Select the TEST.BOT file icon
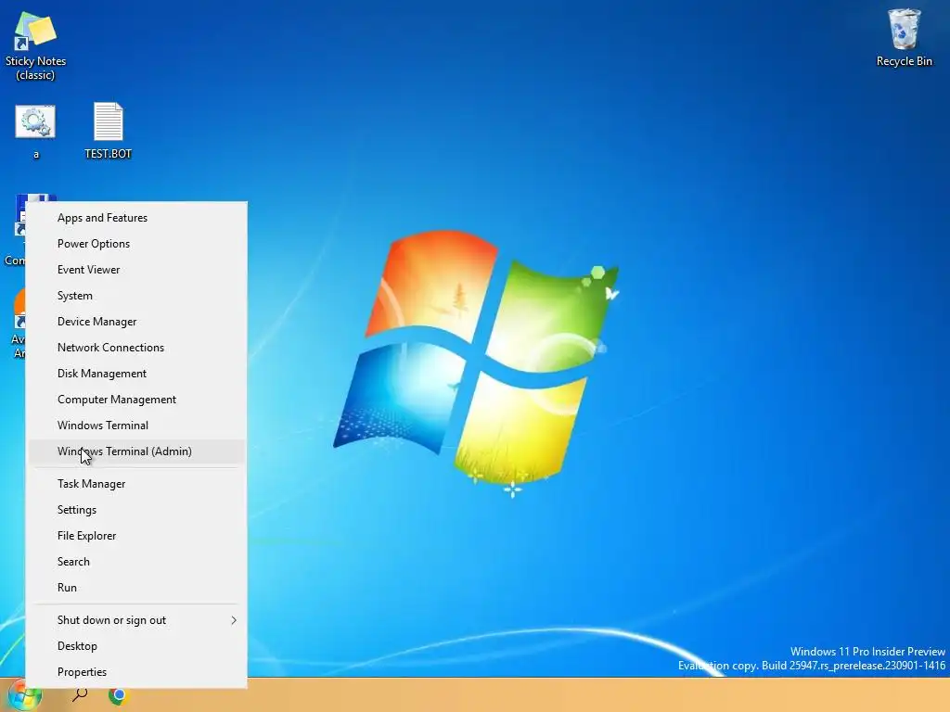This screenshot has width=950, height=712. [108, 130]
